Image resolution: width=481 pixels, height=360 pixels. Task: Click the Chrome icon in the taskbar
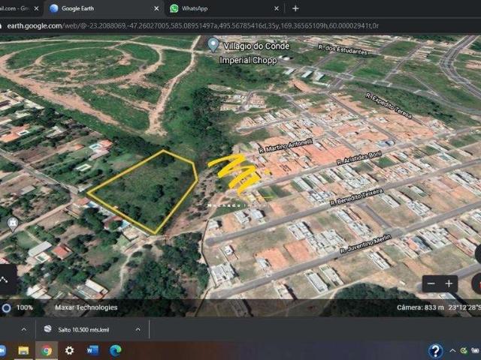47,350
